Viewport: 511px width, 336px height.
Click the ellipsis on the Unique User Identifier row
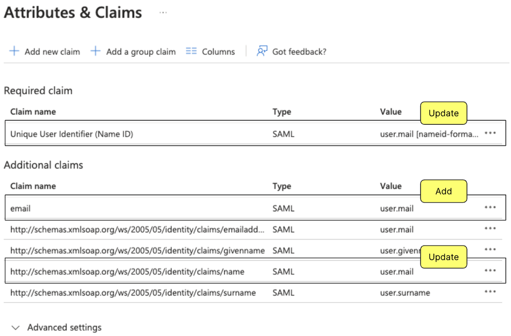point(490,133)
